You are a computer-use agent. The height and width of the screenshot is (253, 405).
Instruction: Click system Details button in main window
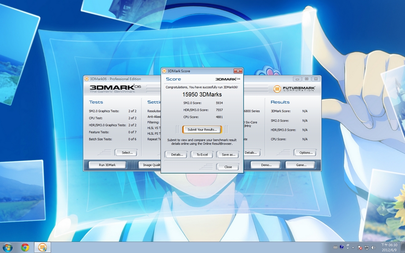(251, 153)
